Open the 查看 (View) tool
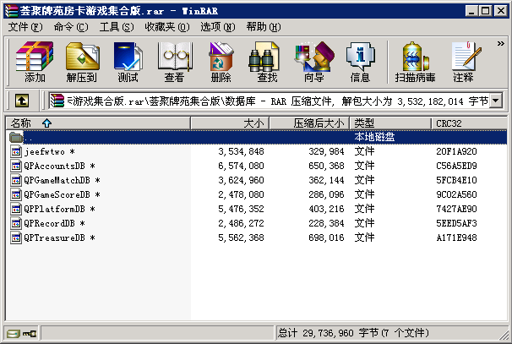 point(174,63)
